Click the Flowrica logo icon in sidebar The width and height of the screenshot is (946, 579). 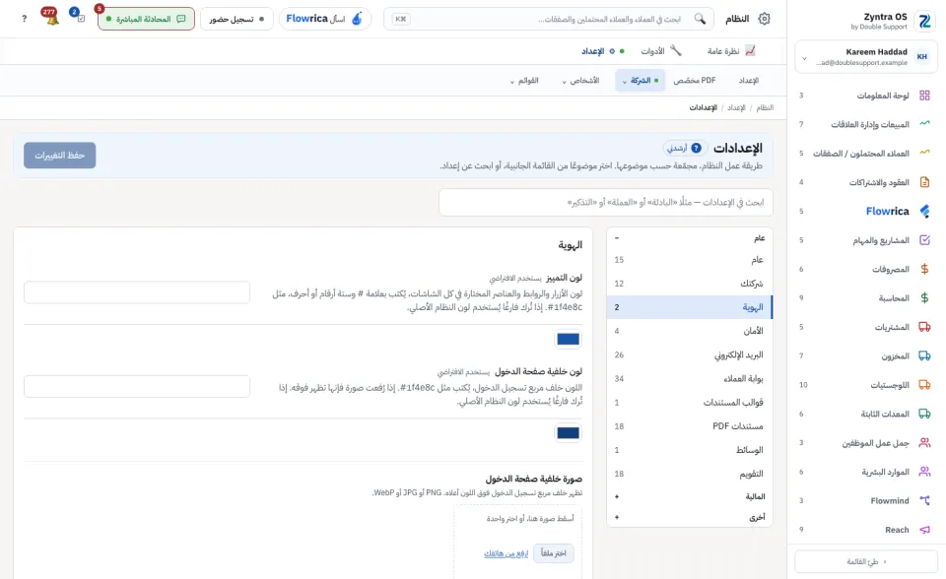(x=924, y=211)
